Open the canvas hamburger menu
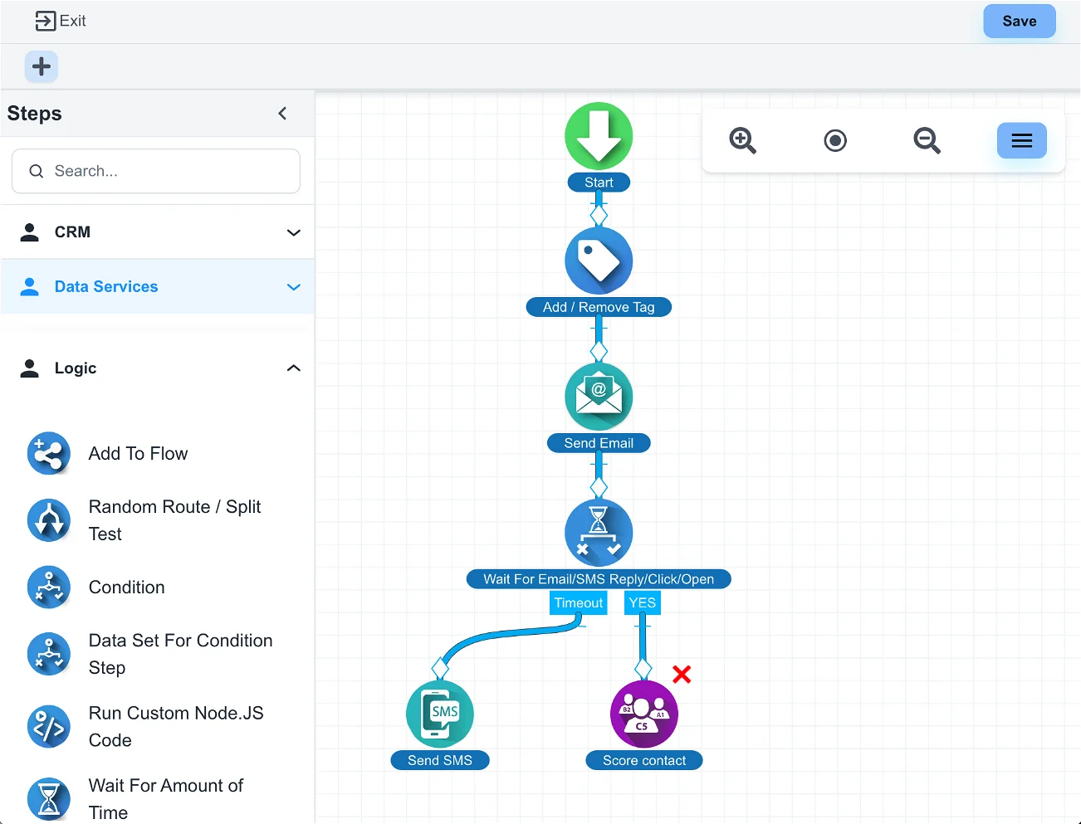This screenshot has height=824, width=1081. (x=1021, y=141)
